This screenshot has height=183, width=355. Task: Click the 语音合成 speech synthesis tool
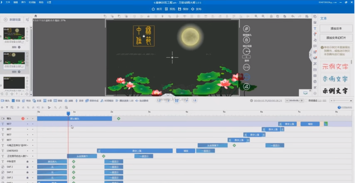(92, 101)
